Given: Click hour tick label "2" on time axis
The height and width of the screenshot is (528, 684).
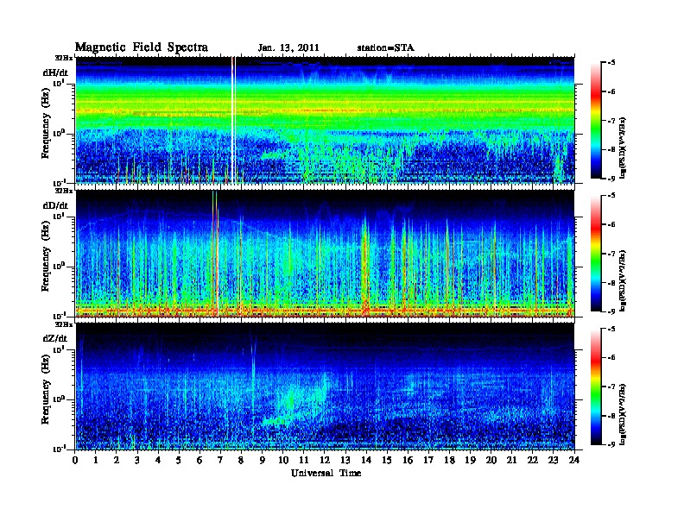Looking at the screenshot, I should point(117,461).
